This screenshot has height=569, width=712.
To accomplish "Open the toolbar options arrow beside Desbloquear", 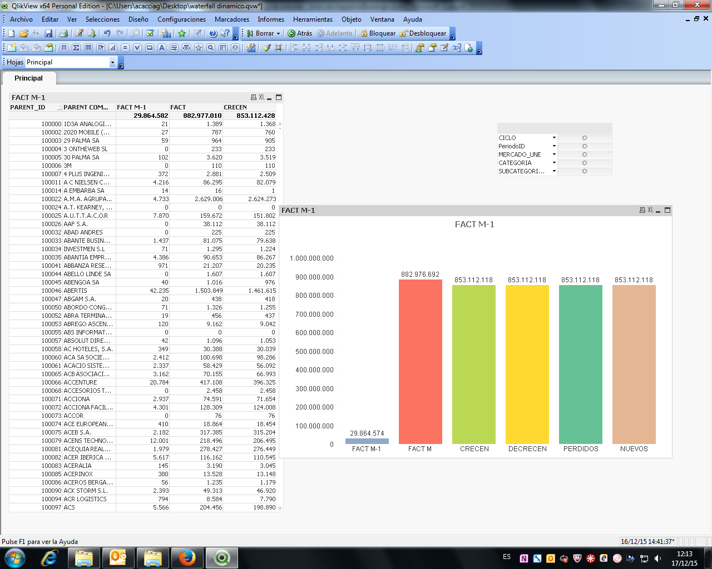I will 452,34.
